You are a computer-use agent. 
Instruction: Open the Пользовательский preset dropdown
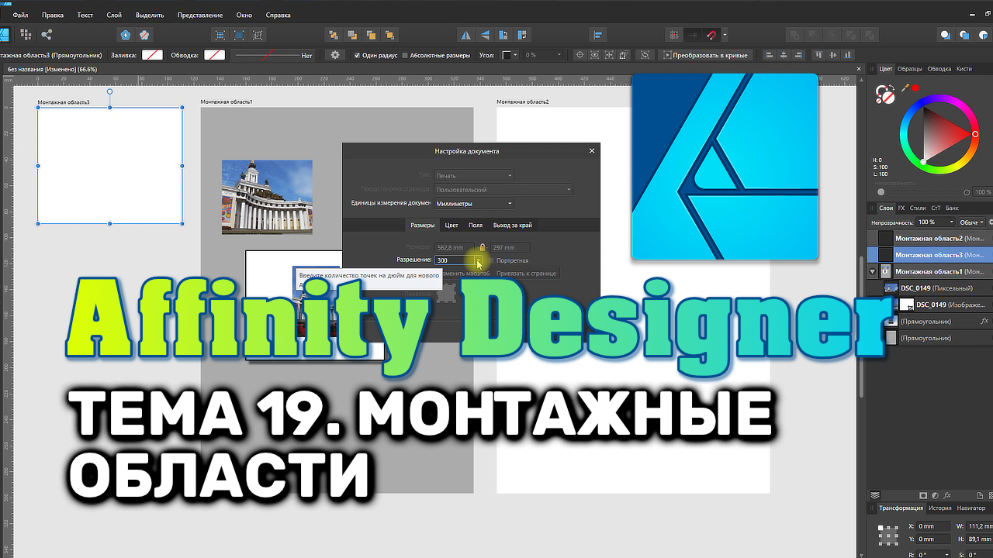503,190
